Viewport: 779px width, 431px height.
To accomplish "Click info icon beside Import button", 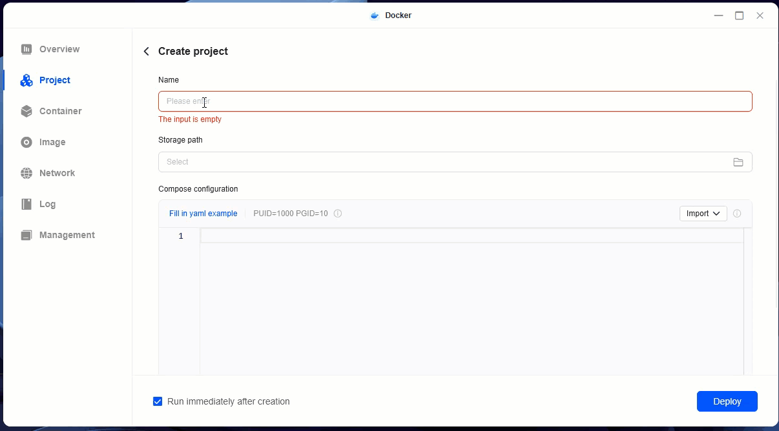I will point(737,214).
